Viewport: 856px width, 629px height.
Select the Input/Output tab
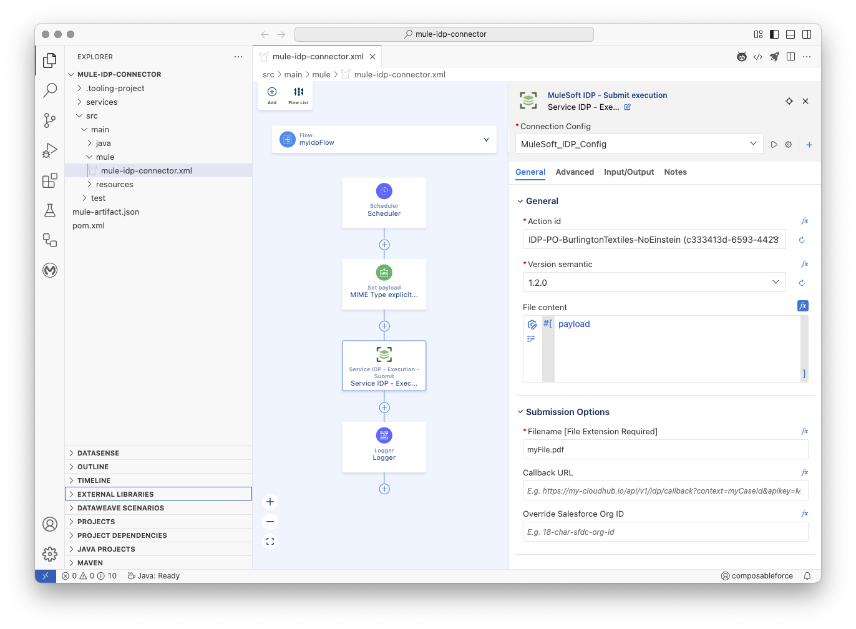click(x=629, y=172)
